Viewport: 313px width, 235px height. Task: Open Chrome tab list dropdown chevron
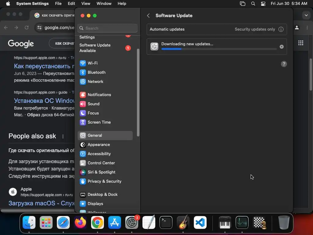coord(306,15)
